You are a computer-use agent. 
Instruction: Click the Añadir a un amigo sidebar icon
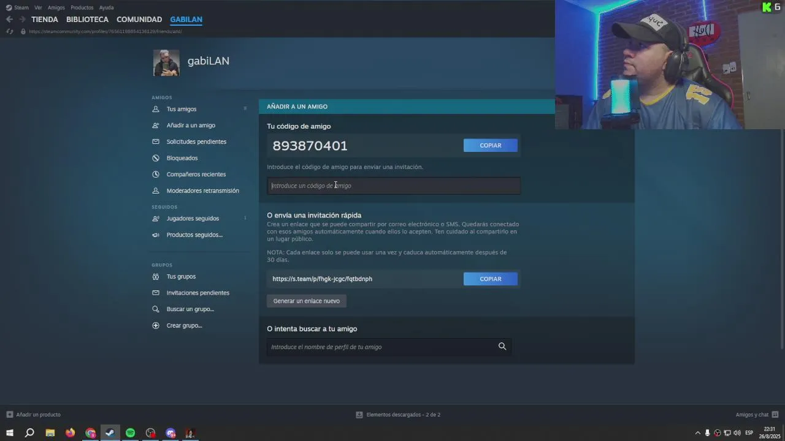coord(156,126)
